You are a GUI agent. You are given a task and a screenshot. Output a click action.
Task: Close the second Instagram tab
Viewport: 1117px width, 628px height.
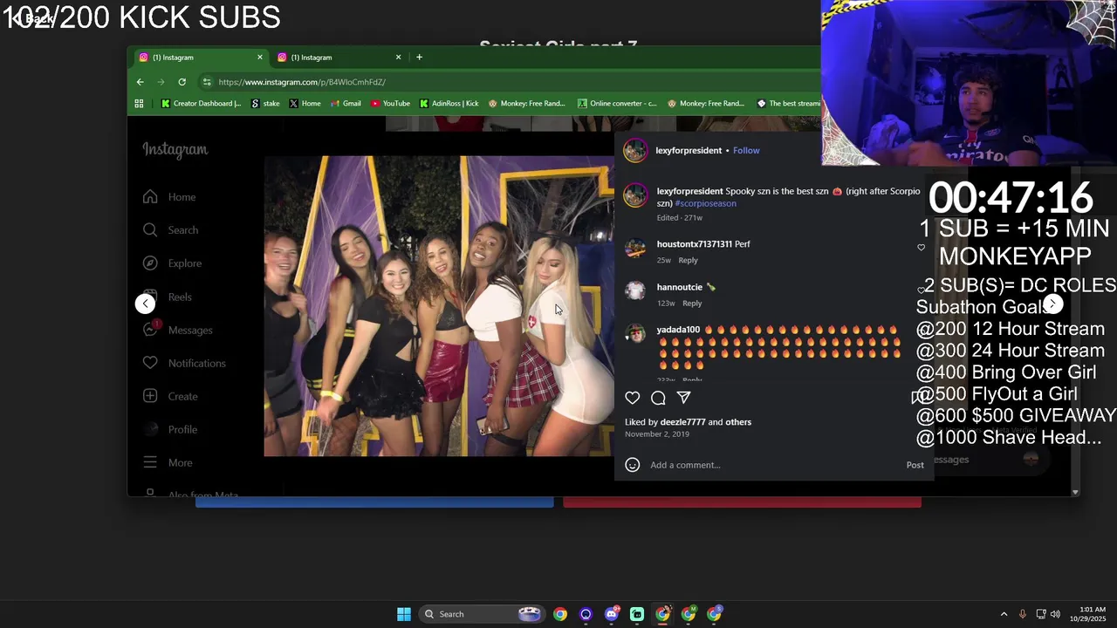pos(398,58)
